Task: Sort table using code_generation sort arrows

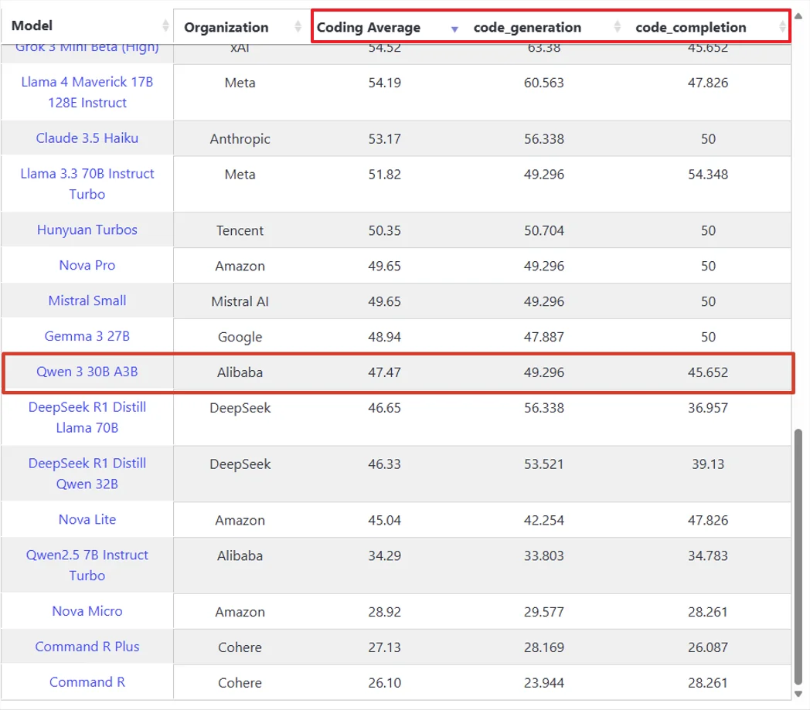Action: point(617,26)
